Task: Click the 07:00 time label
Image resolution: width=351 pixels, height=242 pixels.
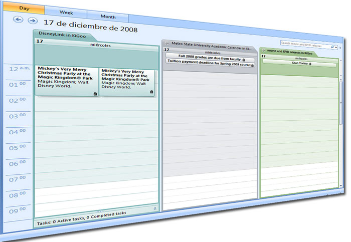Action: tap(17, 179)
